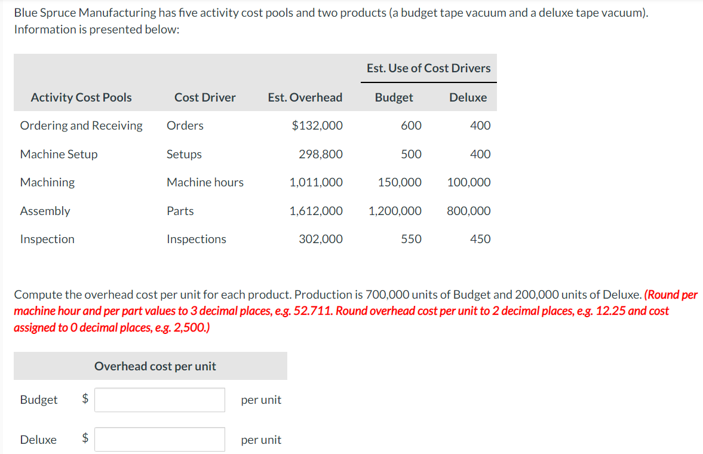
Task: Select the Machining row in the table
Action: coord(47,182)
